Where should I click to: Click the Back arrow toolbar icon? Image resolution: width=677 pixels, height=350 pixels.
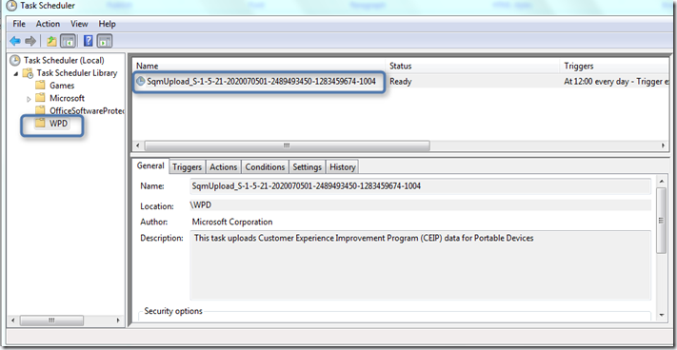coord(15,42)
